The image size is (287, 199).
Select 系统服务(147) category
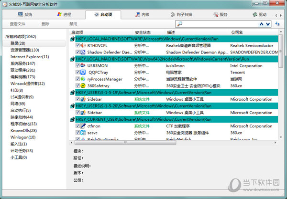point(23,63)
